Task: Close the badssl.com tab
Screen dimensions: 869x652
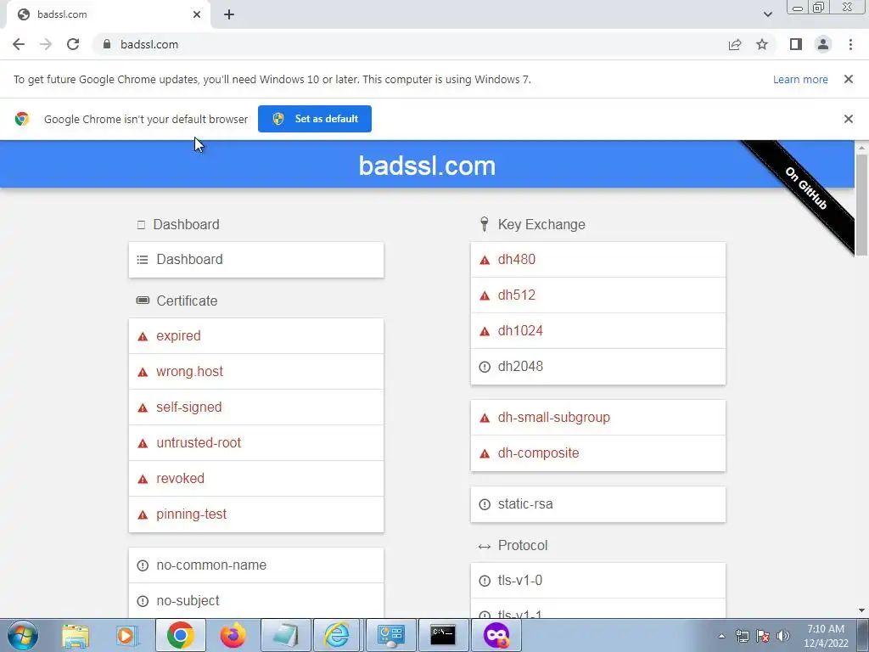Action: [x=197, y=14]
